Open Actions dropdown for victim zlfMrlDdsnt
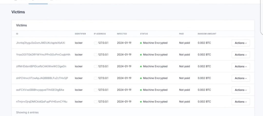This screenshot has height=116, width=263. pos(241,66)
